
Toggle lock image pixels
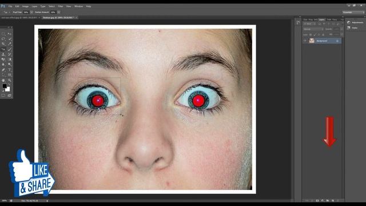point(315,34)
